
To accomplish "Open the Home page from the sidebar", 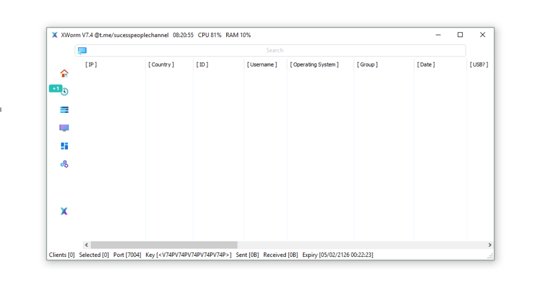I will (64, 73).
